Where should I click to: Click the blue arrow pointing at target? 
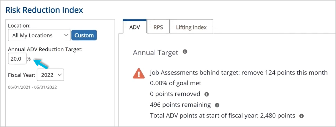tap(42, 64)
